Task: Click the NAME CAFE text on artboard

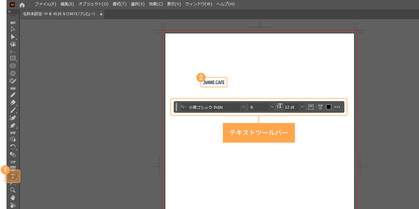Action: [x=214, y=82]
